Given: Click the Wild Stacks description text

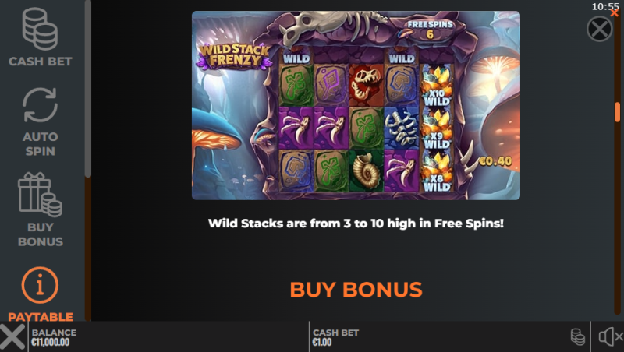Looking at the screenshot, I should [356, 224].
